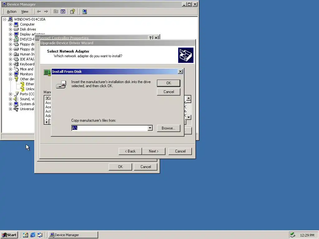Click the Start button
Screen dimensions: 319x239
[x=9, y=235]
